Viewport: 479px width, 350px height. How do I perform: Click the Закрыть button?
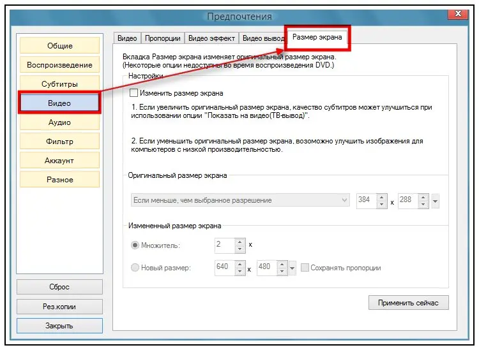59,326
